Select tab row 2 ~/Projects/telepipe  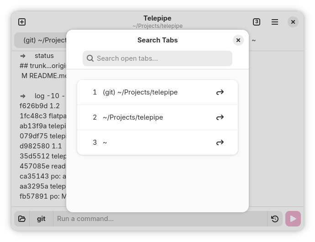click(157, 117)
